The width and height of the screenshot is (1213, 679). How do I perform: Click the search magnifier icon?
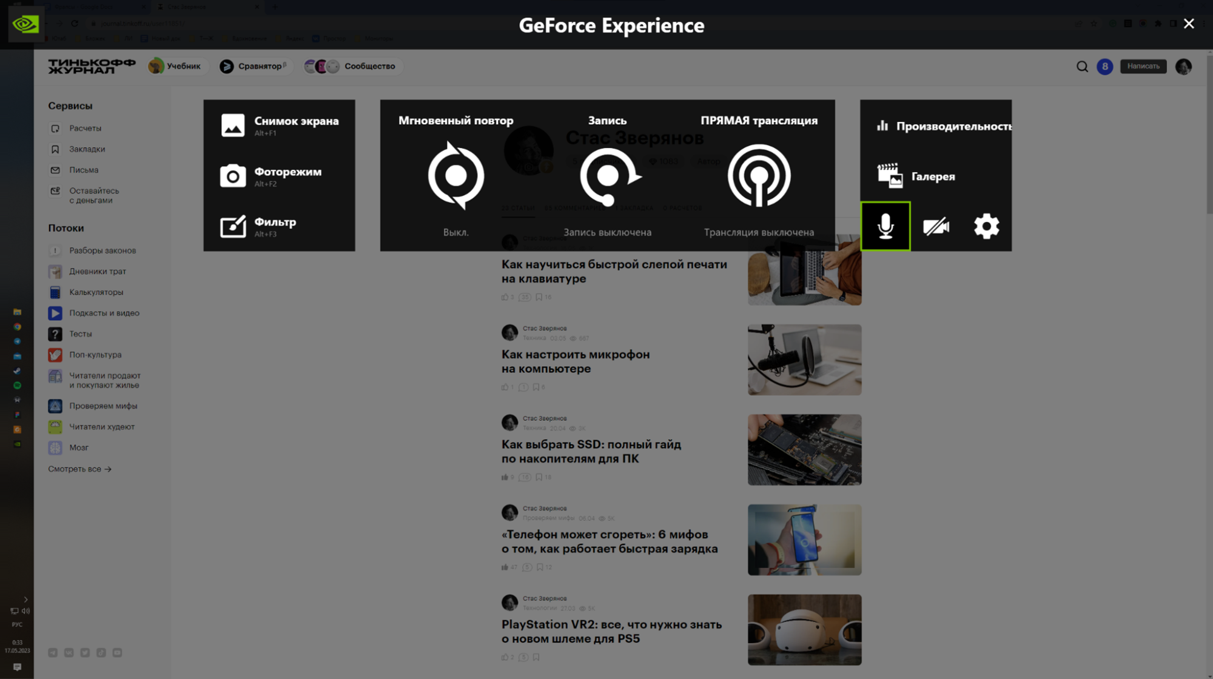[1082, 67]
